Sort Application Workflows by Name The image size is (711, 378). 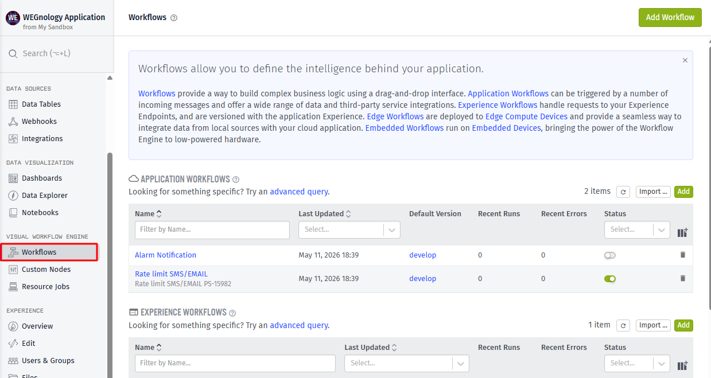click(148, 214)
